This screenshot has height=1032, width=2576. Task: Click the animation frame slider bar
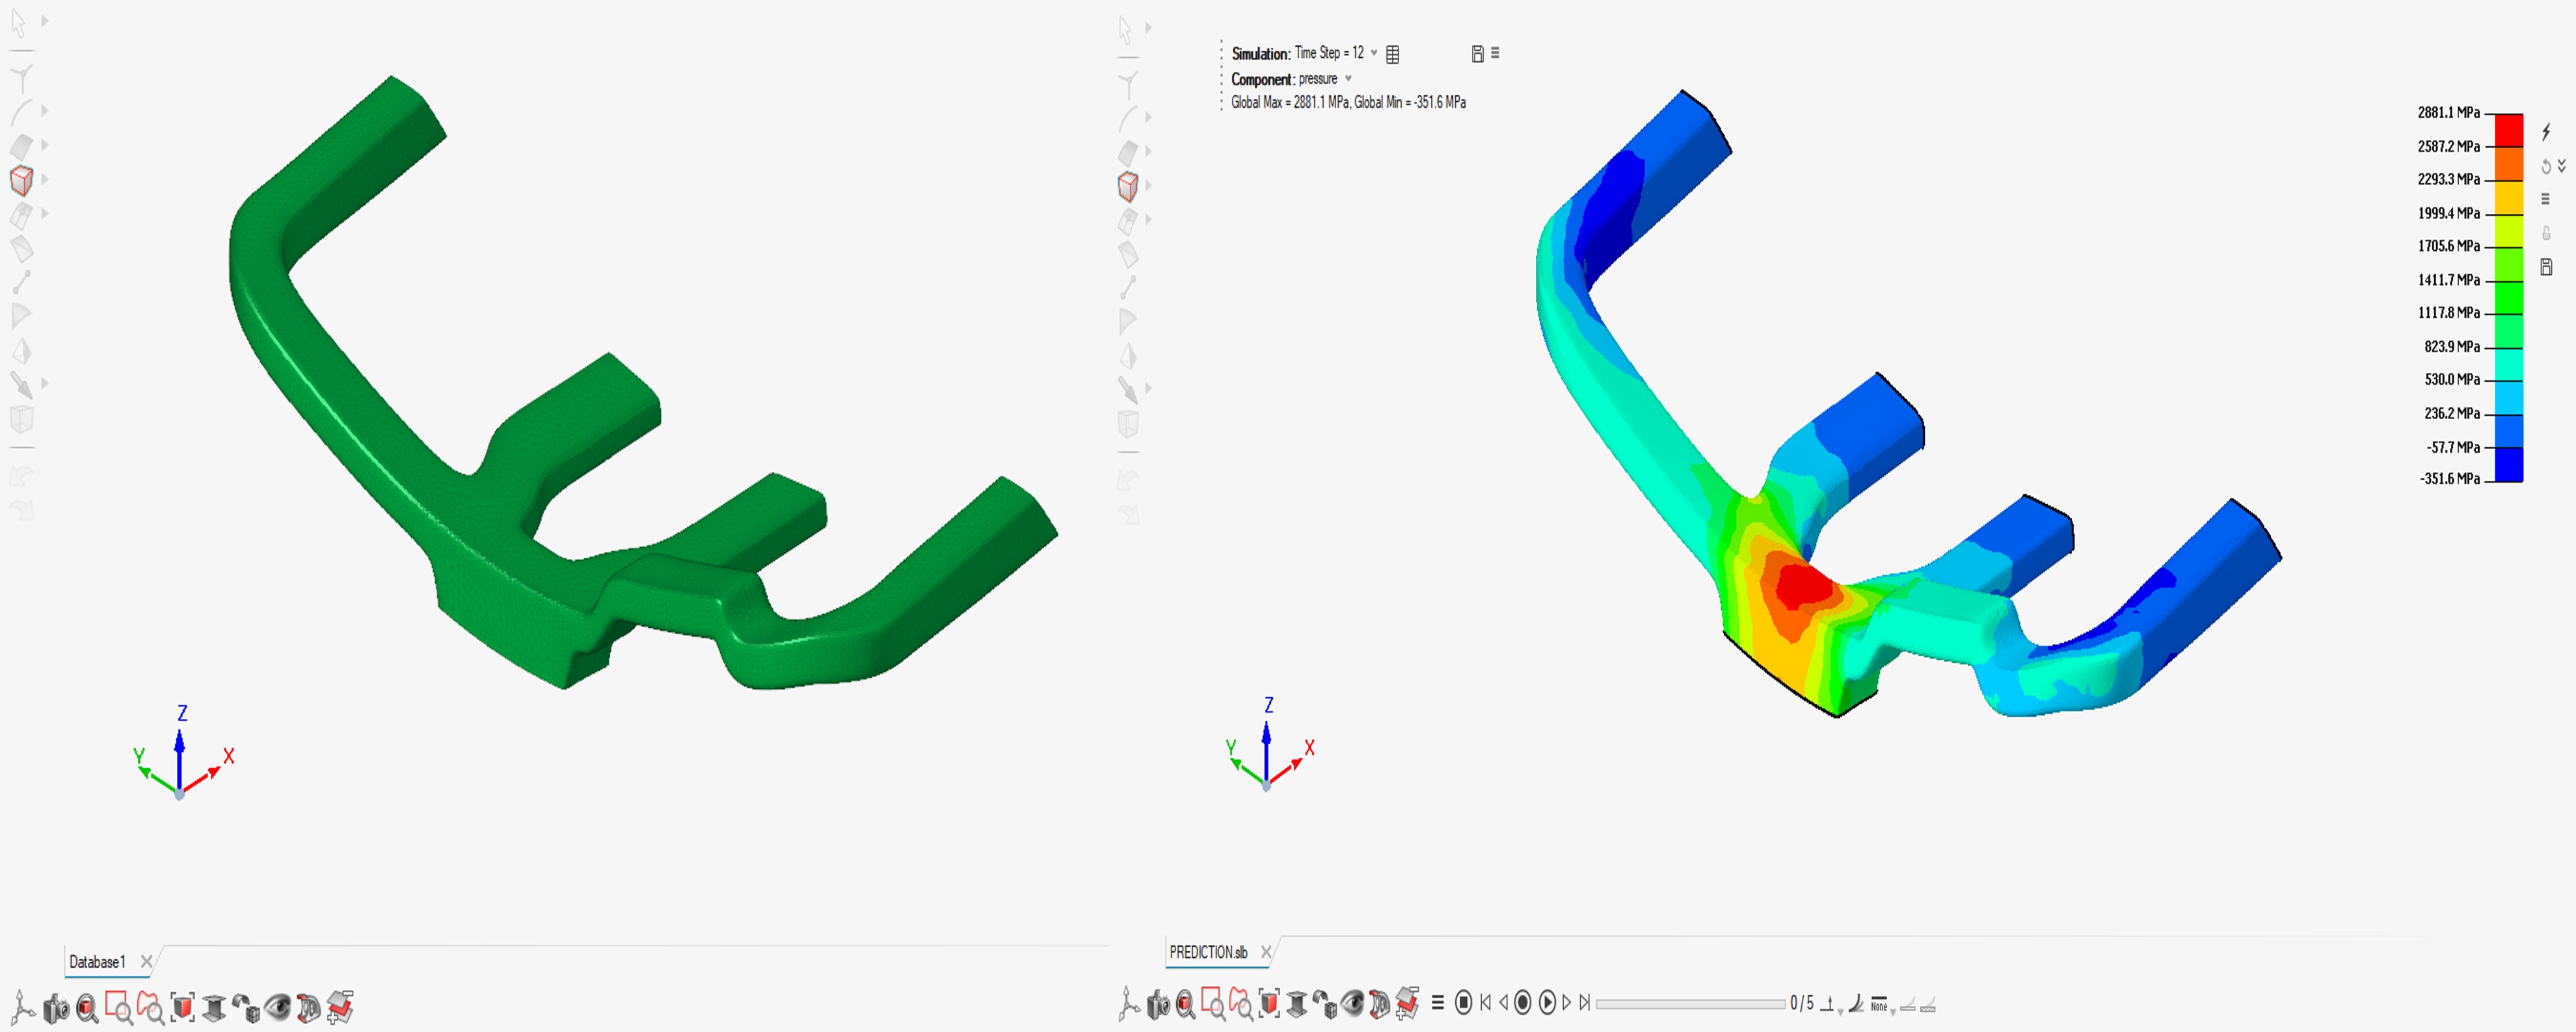click(x=1689, y=1003)
